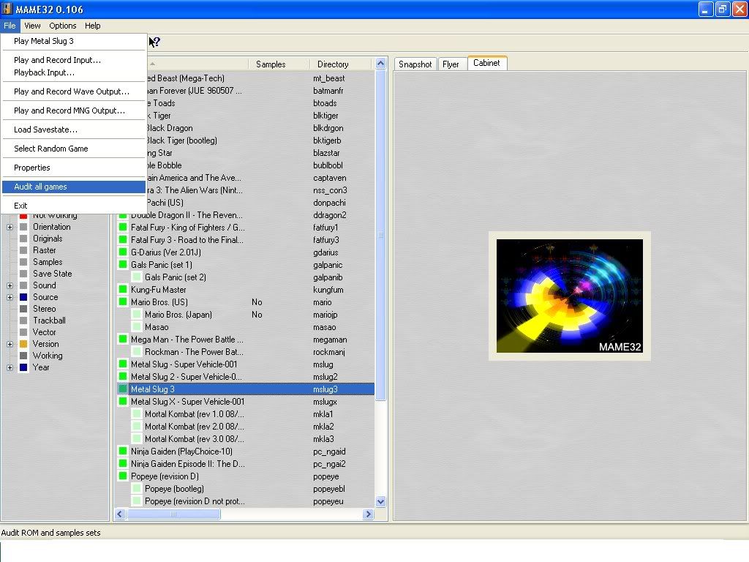Click blue folder icon beside Source
The width and height of the screenshot is (749, 562).
[x=23, y=297]
